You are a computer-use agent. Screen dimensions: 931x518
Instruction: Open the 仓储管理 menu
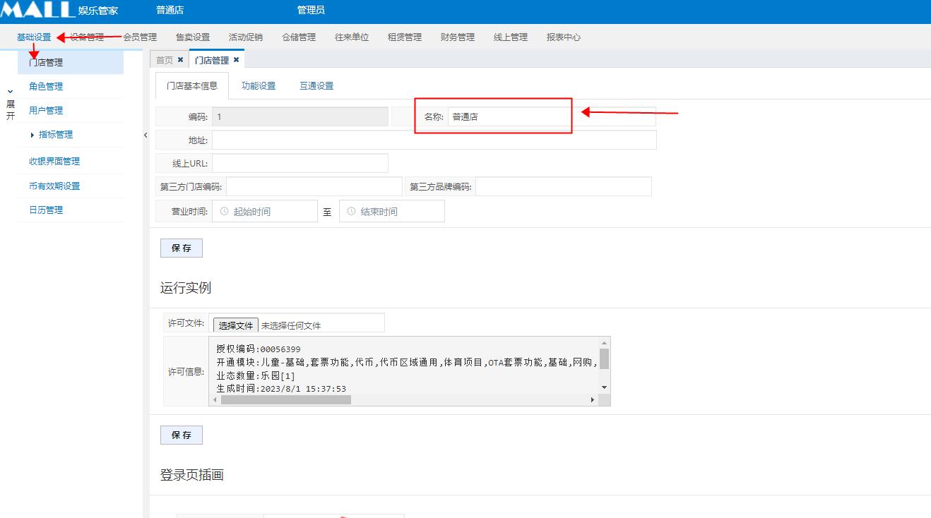[x=299, y=37]
